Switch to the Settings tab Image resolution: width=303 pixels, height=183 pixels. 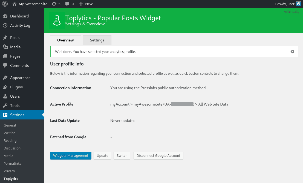click(97, 40)
